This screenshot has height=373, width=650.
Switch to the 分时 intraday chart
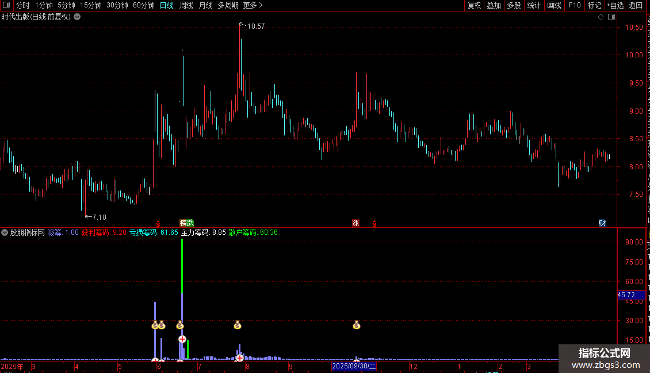pyautogui.click(x=23, y=5)
